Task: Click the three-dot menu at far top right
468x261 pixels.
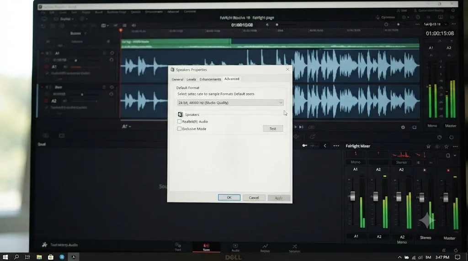Action: coord(454,24)
